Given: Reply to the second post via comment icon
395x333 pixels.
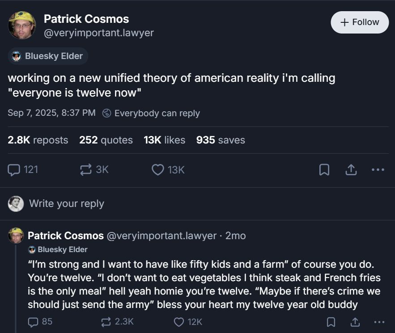Looking at the screenshot, I should pyautogui.click(x=34, y=321).
